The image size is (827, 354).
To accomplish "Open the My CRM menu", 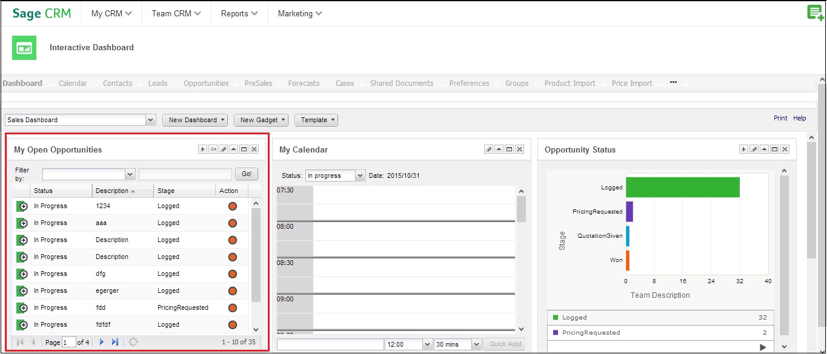I will click(x=111, y=13).
